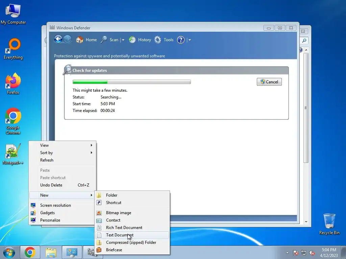
Task: Select the Google Chrome desktop shortcut
Action: pos(13,121)
